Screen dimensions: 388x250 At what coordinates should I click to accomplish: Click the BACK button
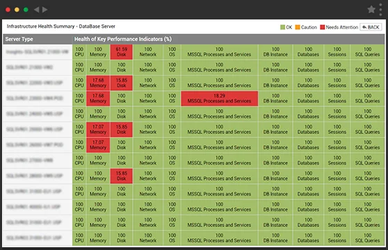pyautogui.click(x=371, y=27)
